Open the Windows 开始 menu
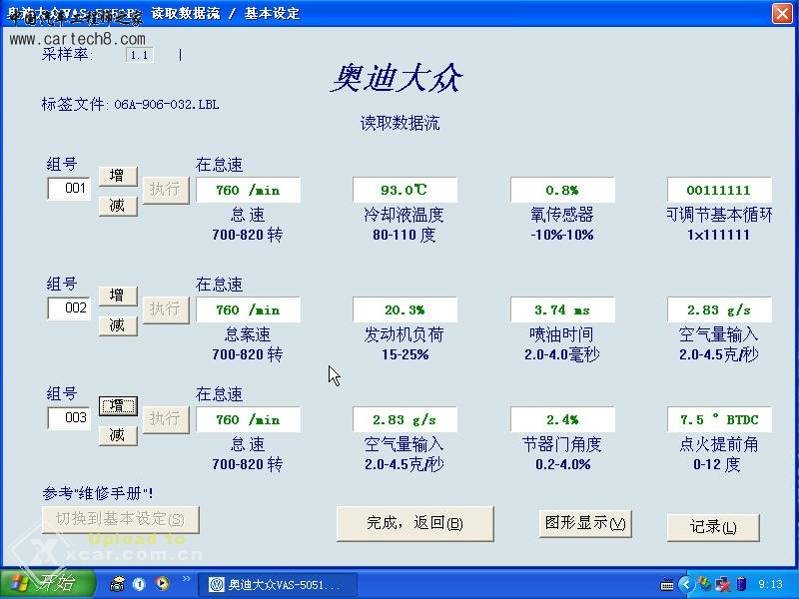 [47, 583]
